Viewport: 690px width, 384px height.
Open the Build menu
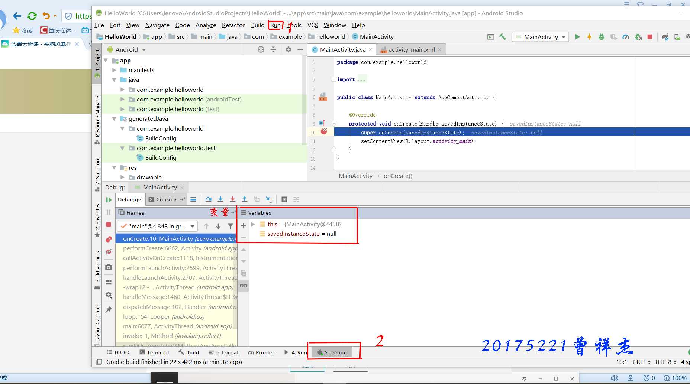tap(258, 25)
